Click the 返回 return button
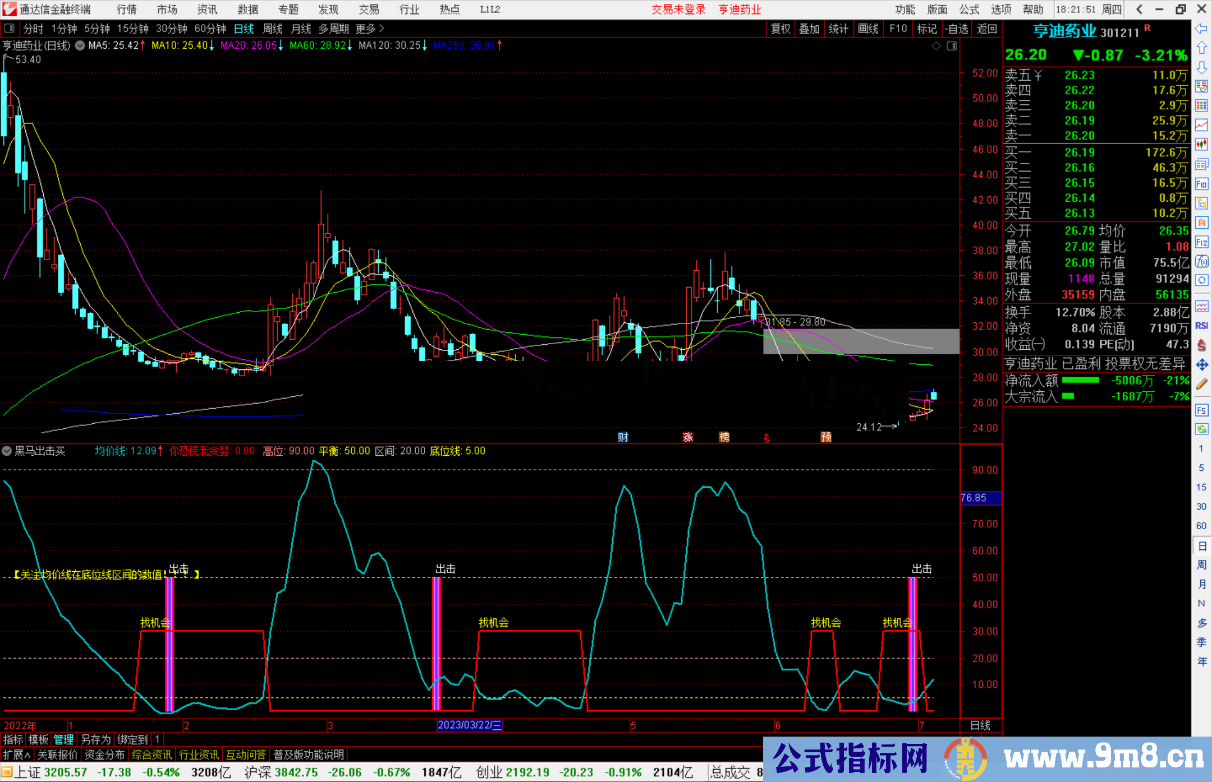Image resolution: width=1212 pixels, height=782 pixels. (x=987, y=29)
